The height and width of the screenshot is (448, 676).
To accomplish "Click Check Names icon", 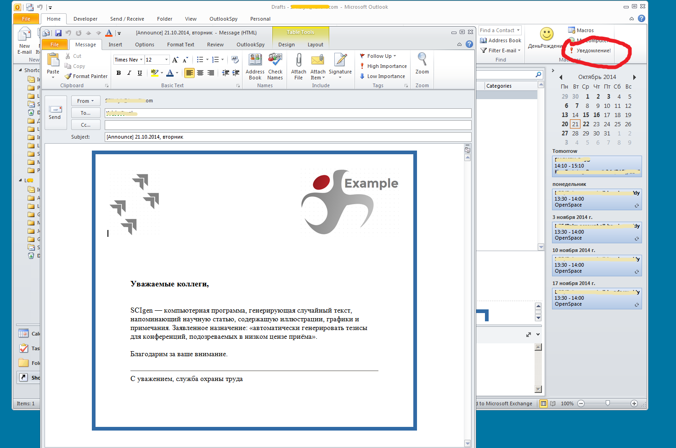I will tap(275, 67).
